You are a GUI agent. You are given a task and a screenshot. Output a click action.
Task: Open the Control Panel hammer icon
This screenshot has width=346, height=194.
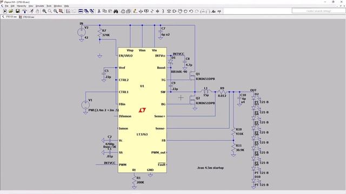25,11
